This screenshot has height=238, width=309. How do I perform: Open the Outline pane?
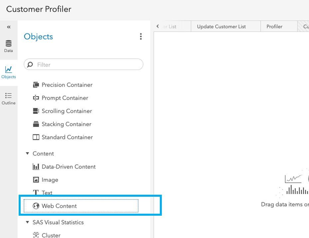[9, 99]
